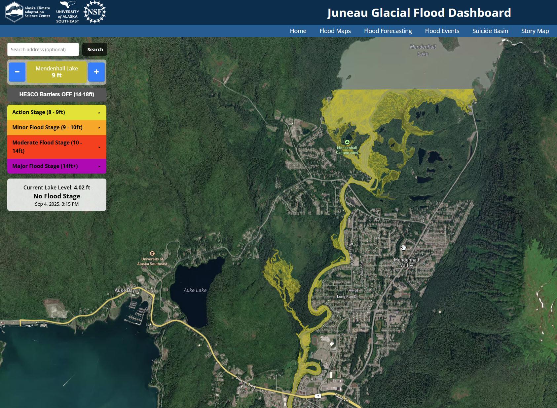Focus the search address input field
This screenshot has width=557, height=408.
tap(43, 50)
